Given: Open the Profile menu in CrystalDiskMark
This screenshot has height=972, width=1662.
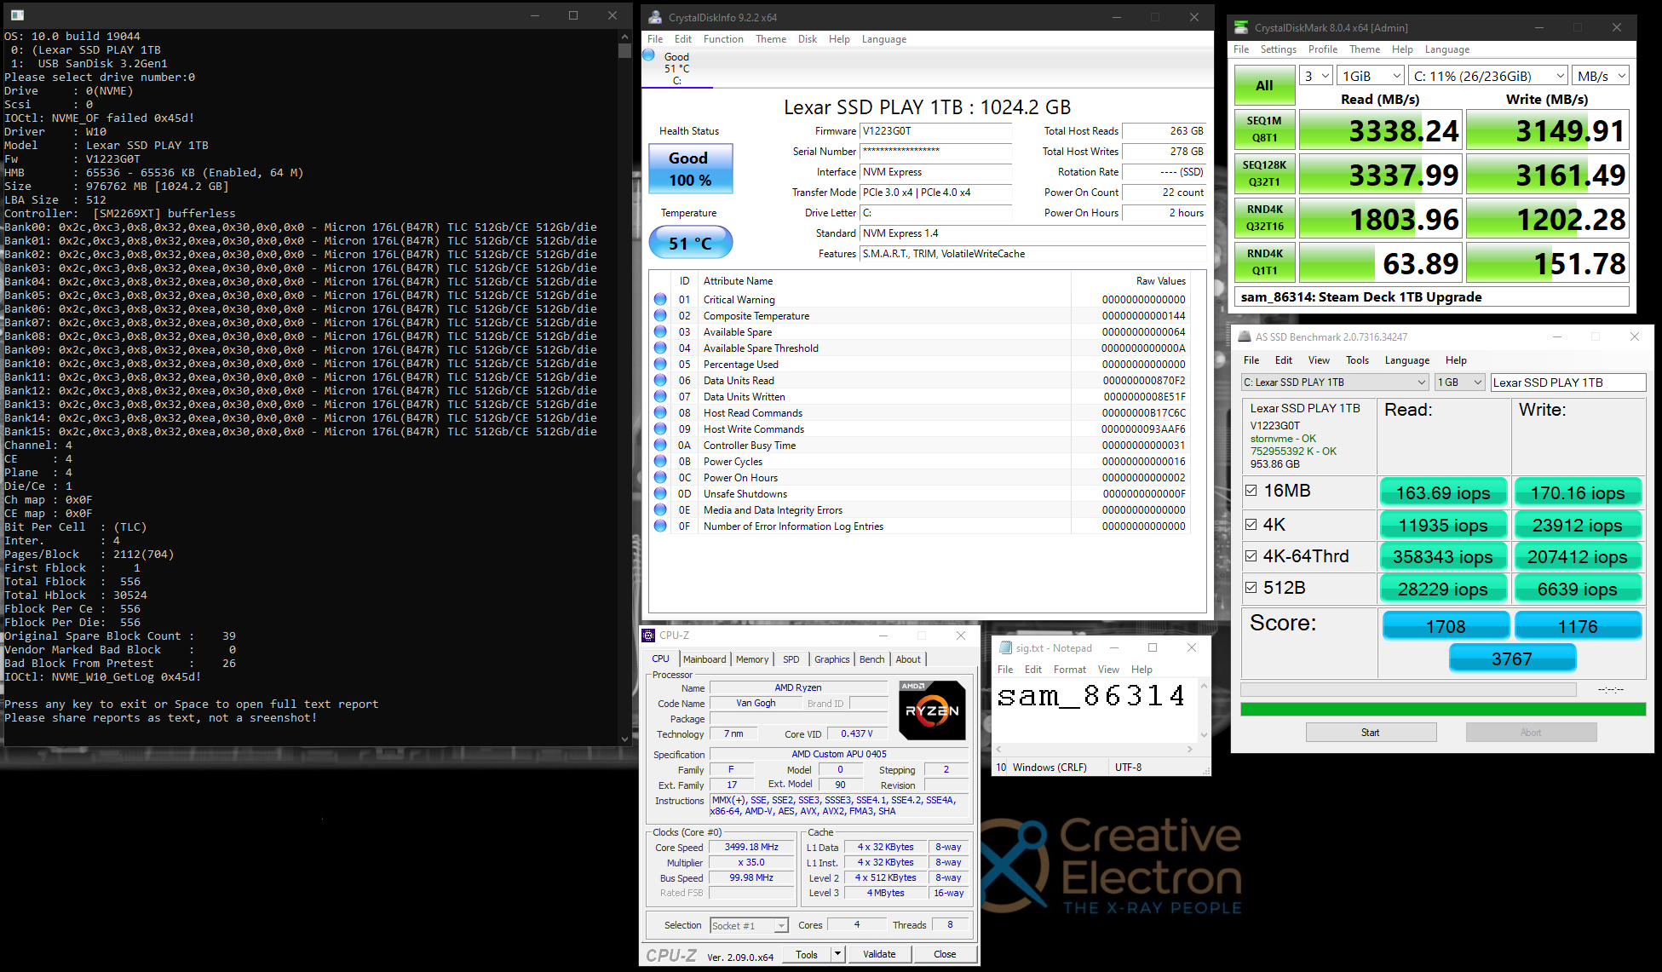Looking at the screenshot, I should coord(1323,49).
